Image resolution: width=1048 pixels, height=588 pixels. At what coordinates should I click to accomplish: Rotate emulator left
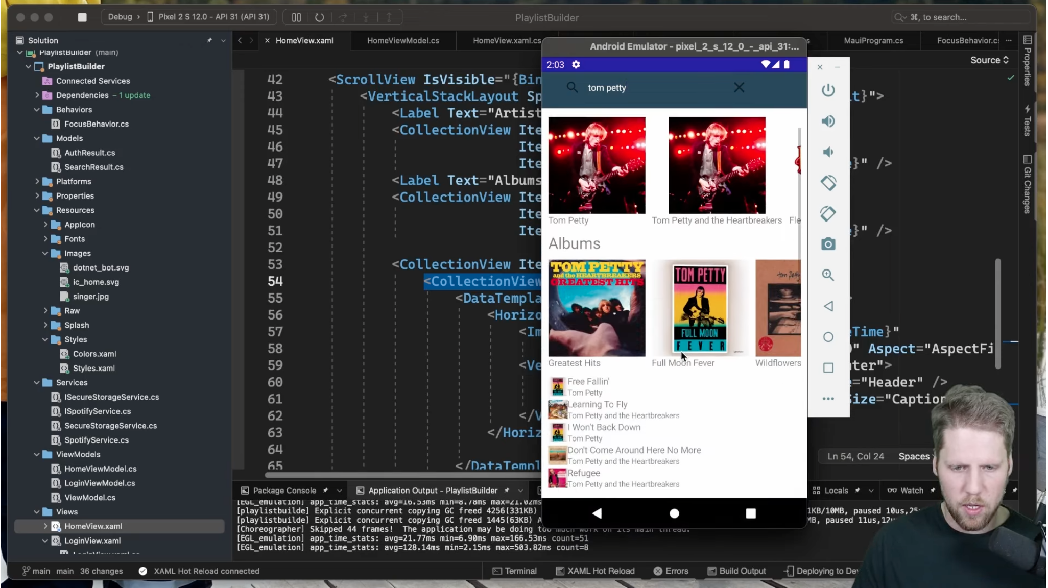click(828, 183)
